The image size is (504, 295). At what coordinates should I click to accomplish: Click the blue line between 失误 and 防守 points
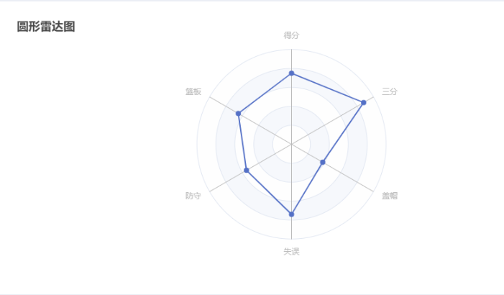click(269, 192)
